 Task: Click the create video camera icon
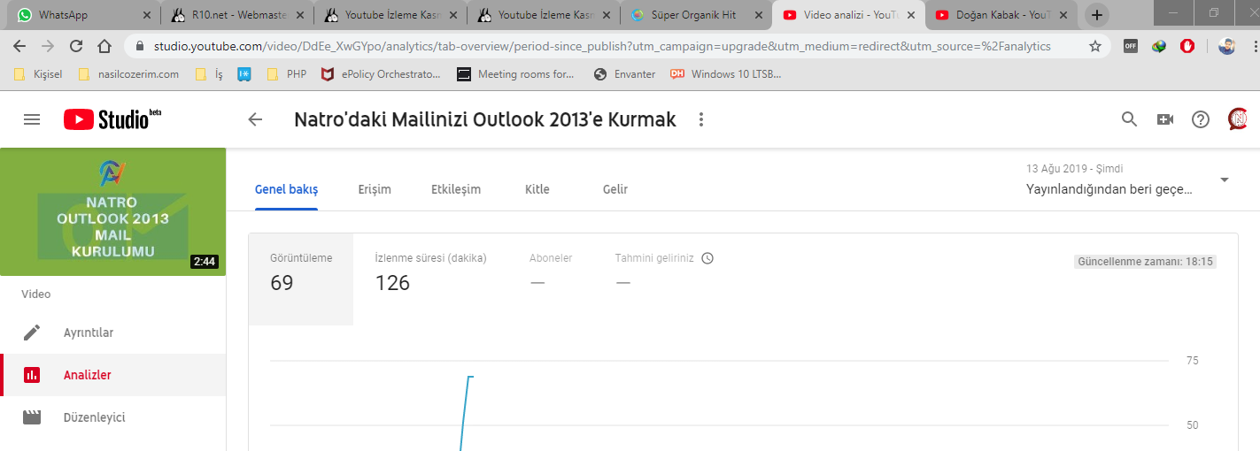pos(1164,119)
